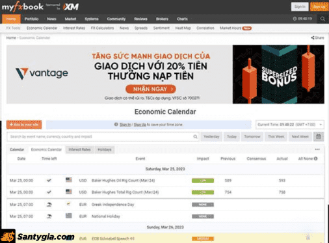Click Baker Hughes Oil Rig Count event
329x243 pixels.
click(x=123, y=180)
